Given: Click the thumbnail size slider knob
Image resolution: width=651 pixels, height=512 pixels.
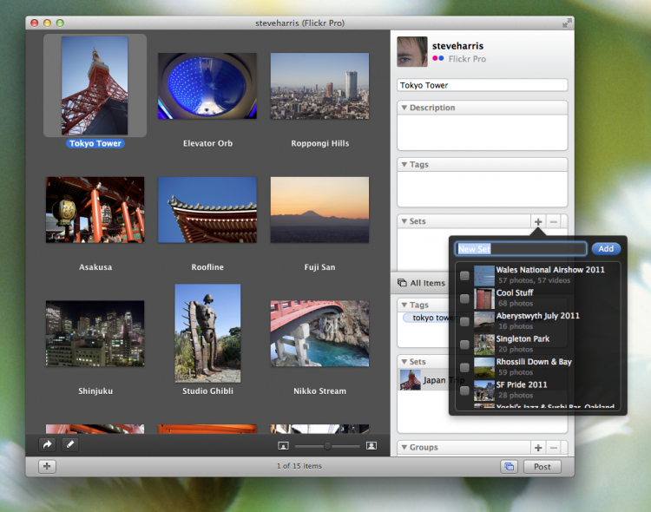Looking at the screenshot, I should coord(327,446).
